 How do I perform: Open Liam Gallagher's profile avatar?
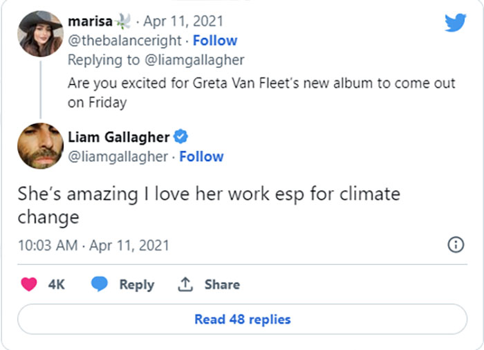coord(41,146)
